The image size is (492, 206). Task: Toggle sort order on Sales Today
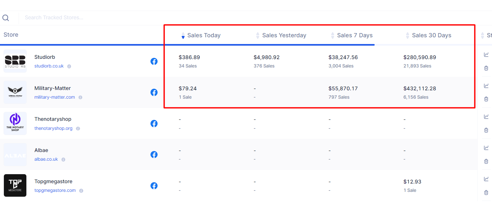[183, 36]
